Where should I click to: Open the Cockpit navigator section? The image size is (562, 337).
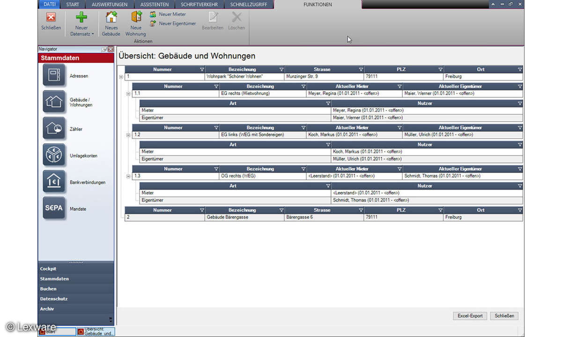(x=76, y=269)
